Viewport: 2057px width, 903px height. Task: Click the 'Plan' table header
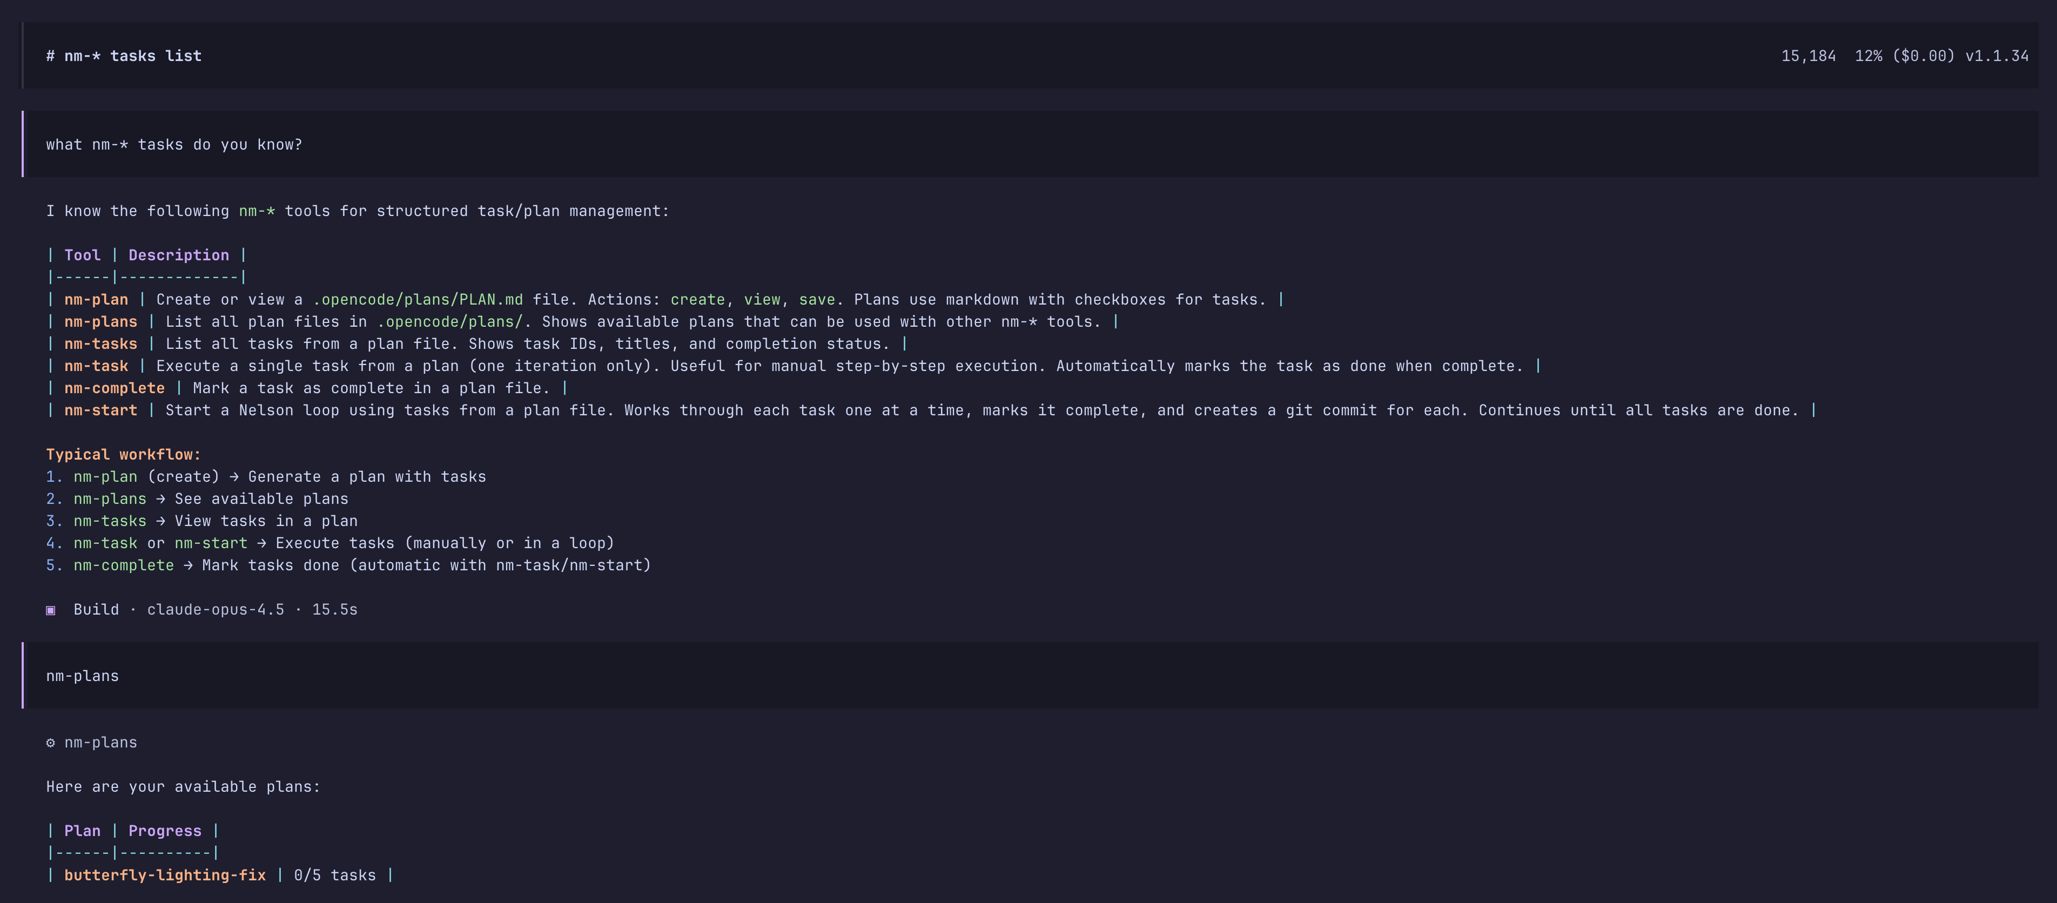[x=82, y=830]
